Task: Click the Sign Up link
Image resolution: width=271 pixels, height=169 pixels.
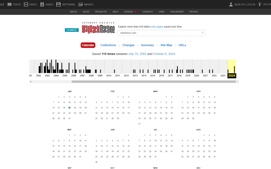Action: (x=239, y=5)
